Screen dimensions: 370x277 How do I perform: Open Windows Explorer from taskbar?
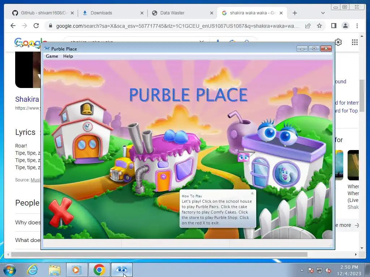coord(55,270)
